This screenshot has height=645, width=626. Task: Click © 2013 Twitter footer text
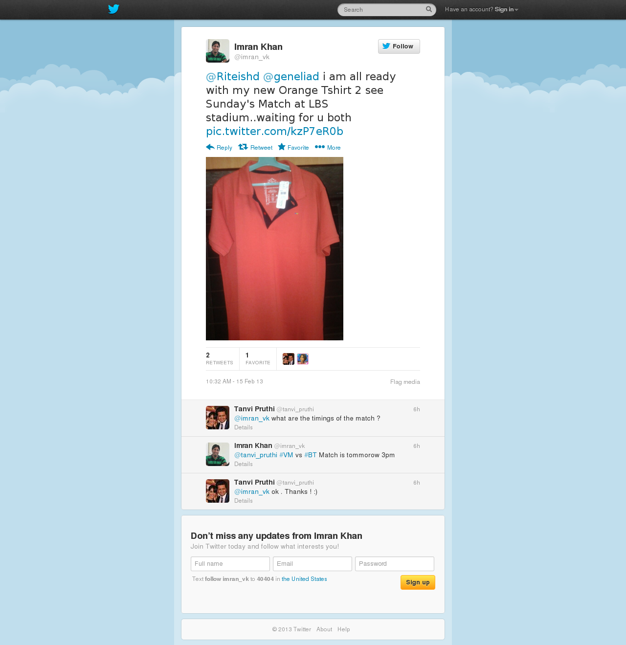[x=291, y=629]
